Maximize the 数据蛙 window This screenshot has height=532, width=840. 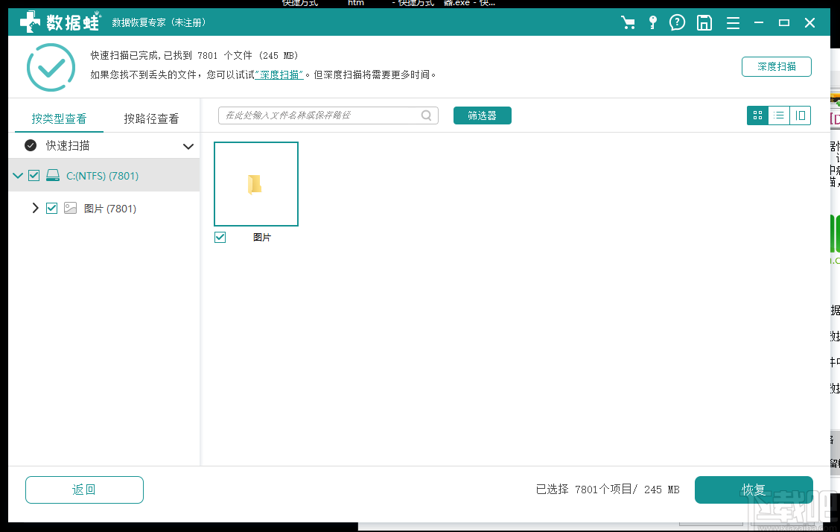[x=783, y=22]
